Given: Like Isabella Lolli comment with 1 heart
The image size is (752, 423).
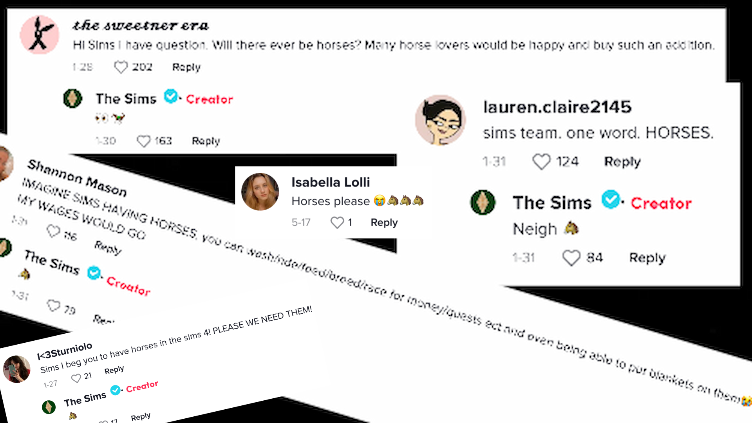Looking at the screenshot, I should (336, 222).
